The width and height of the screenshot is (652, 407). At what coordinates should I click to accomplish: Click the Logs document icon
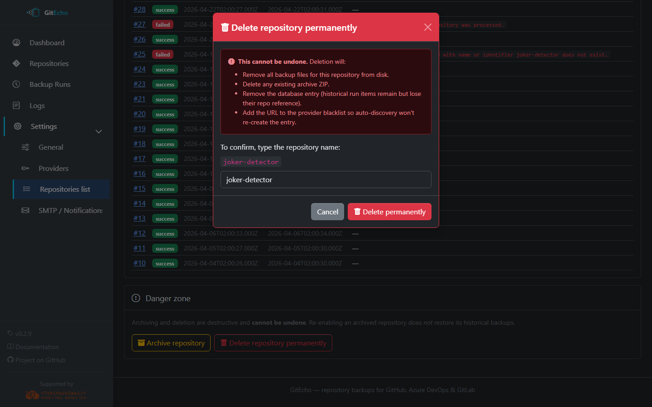pyautogui.click(x=16, y=105)
